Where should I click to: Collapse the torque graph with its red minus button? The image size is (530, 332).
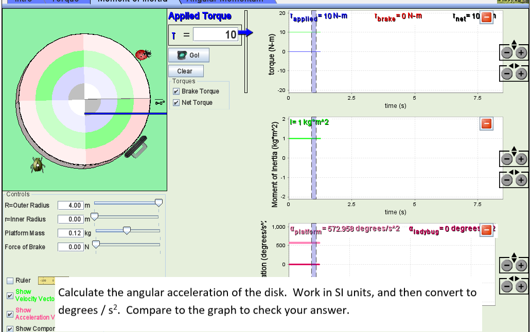[x=486, y=17]
